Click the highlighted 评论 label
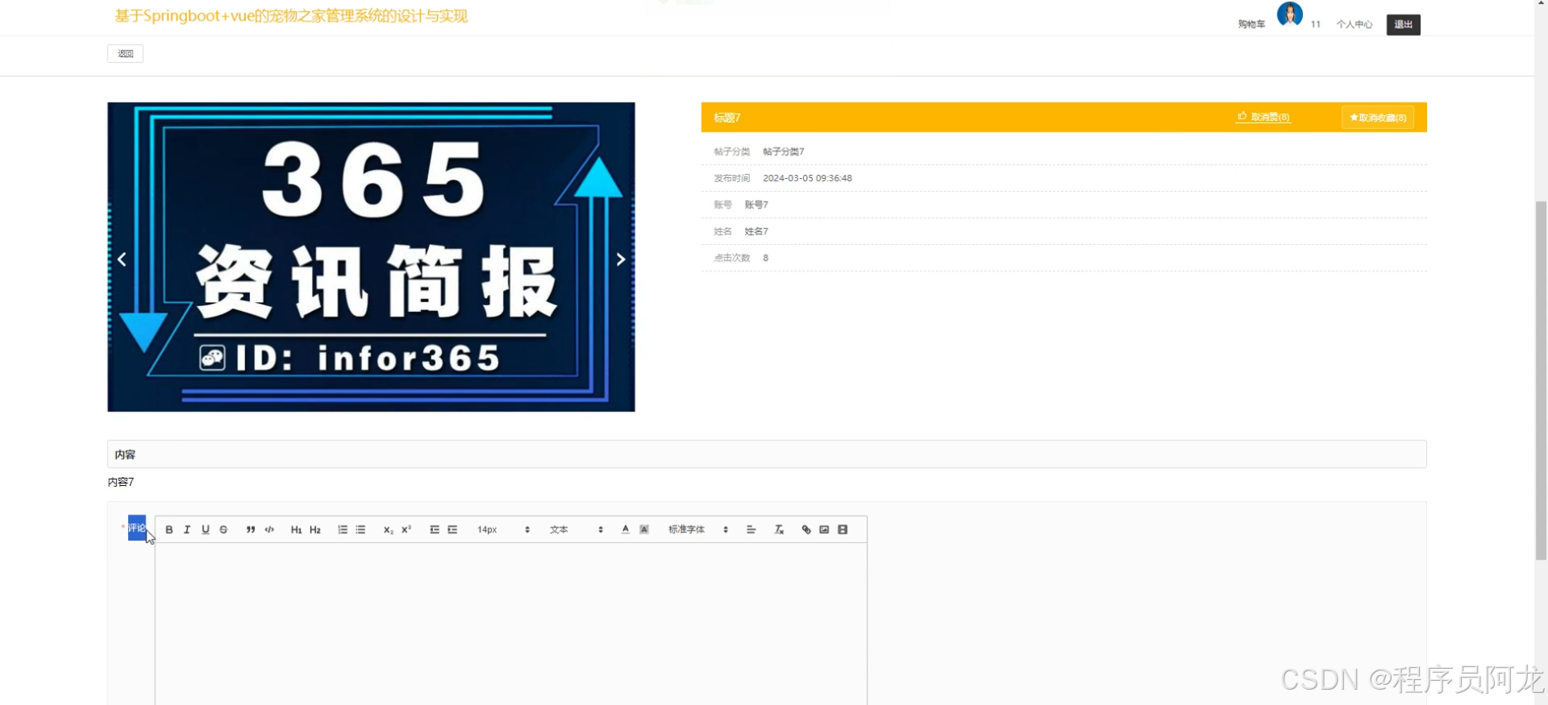Viewport: 1548px width, 705px height. (137, 529)
